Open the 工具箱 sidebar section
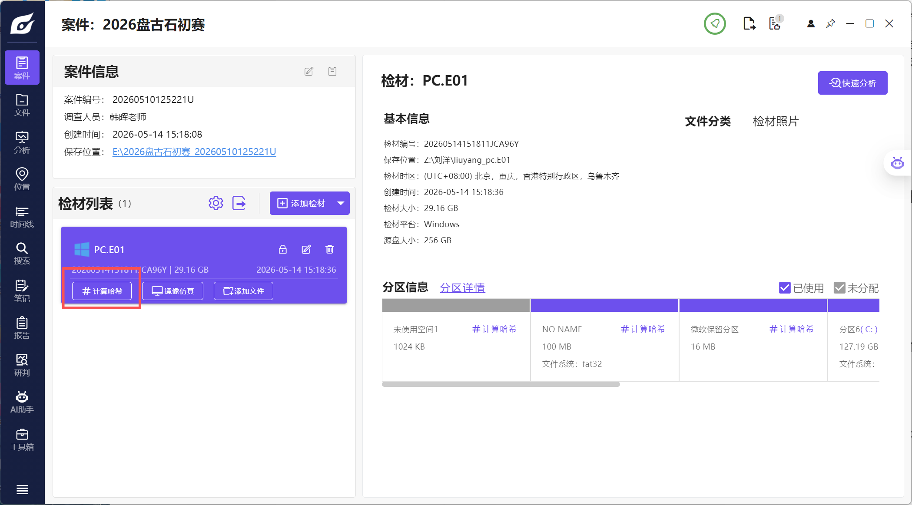This screenshot has width=912, height=505. (x=22, y=439)
